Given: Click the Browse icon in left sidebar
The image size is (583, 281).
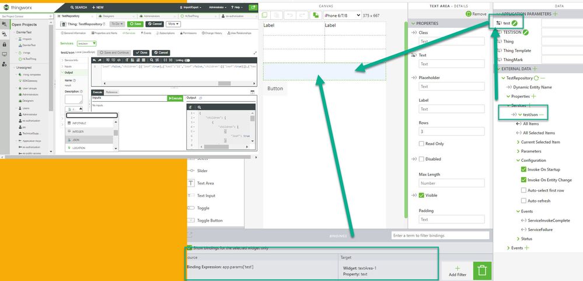Looking at the screenshot, I should [x=4, y=24].
